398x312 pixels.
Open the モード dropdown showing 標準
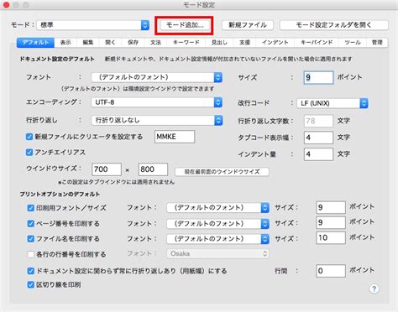coord(93,25)
